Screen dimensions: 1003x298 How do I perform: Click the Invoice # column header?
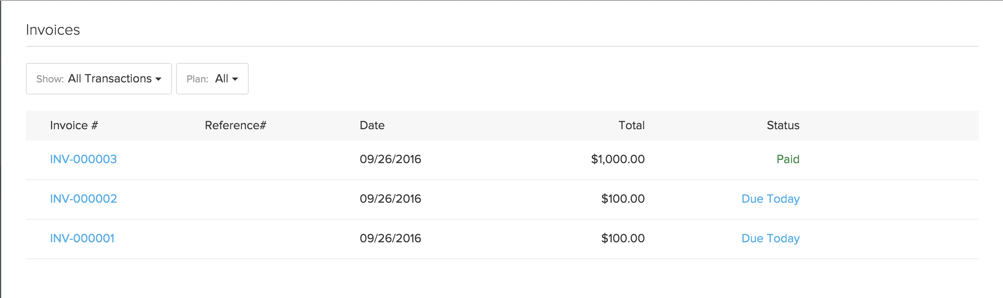74,126
